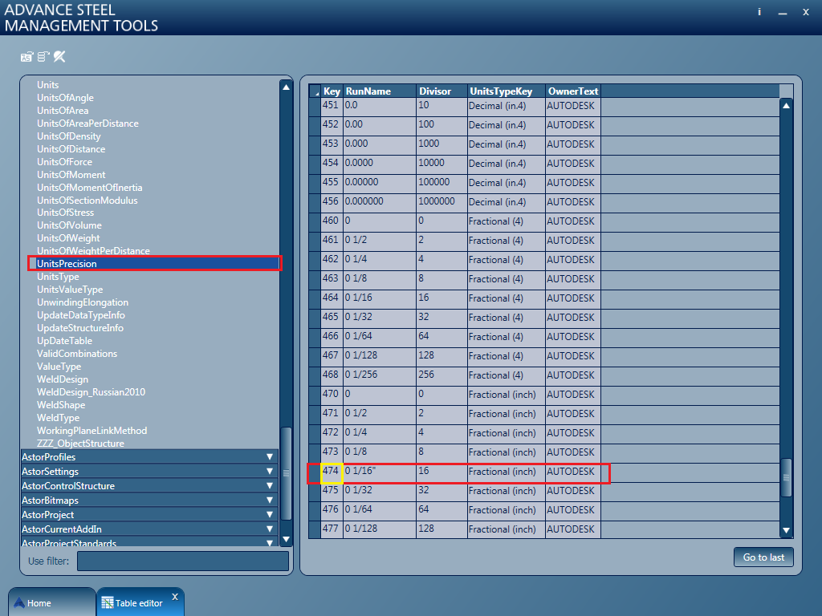Select the WeldShape table
Screen dimensions: 822x616
tap(61, 405)
